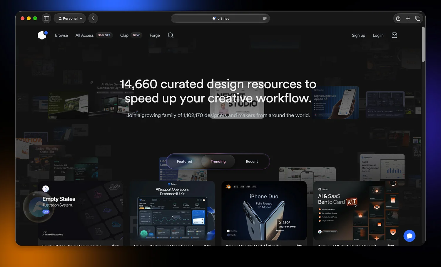Open the reader menu icon in address bar
This screenshot has width=441, height=267.
pos(265,18)
